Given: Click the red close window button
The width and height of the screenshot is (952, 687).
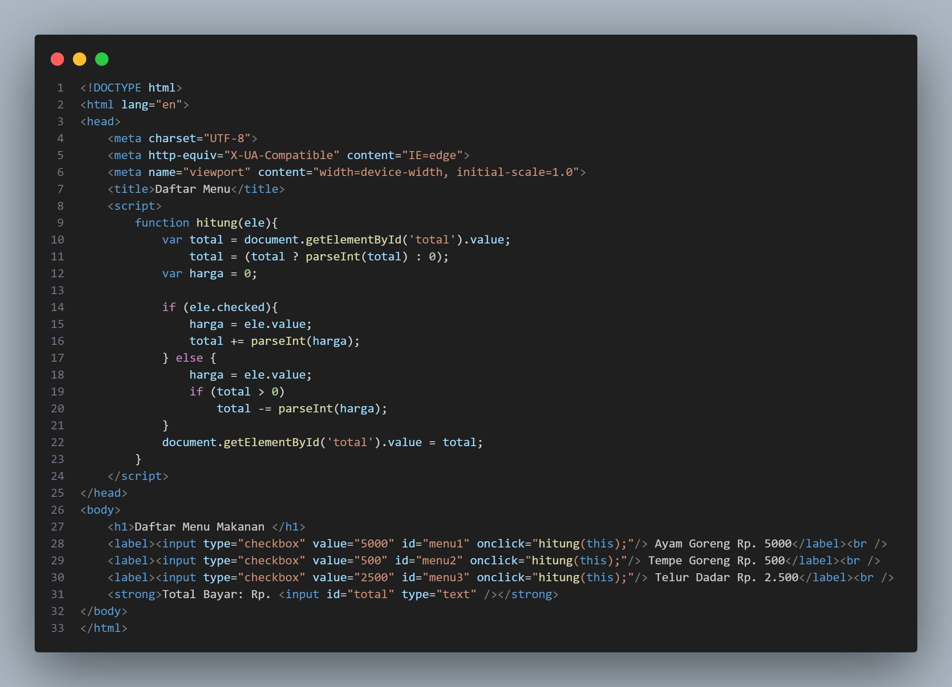Looking at the screenshot, I should (x=57, y=59).
